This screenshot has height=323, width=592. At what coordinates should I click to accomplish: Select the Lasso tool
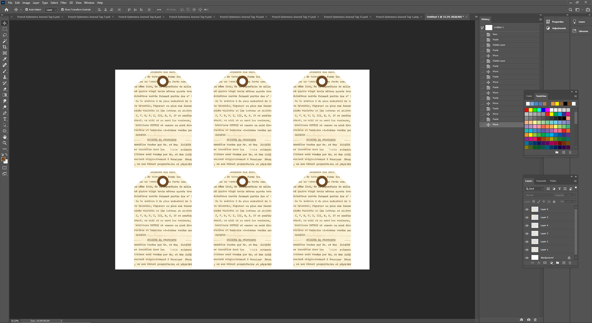coord(5,35)
